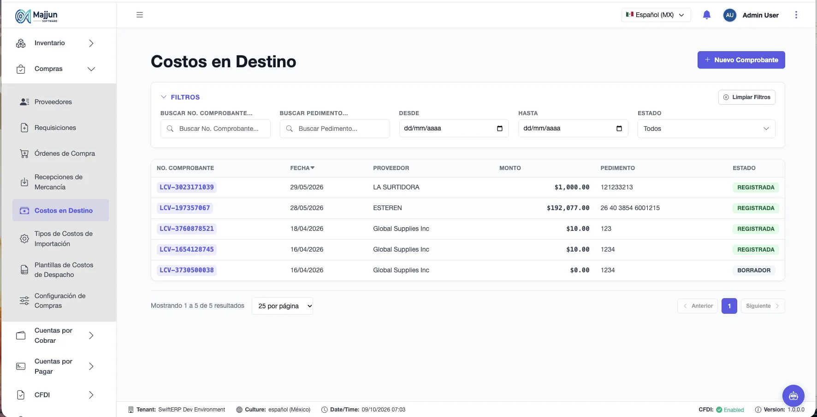Viewport: 817px width, 417px height.
Task: Open the chatbot assistant floating button
Action: click(x=793, y=396)
